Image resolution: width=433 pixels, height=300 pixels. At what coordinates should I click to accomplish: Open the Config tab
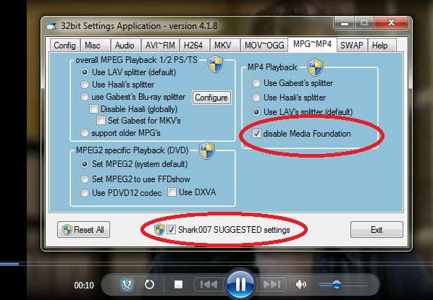pos(64,46)
